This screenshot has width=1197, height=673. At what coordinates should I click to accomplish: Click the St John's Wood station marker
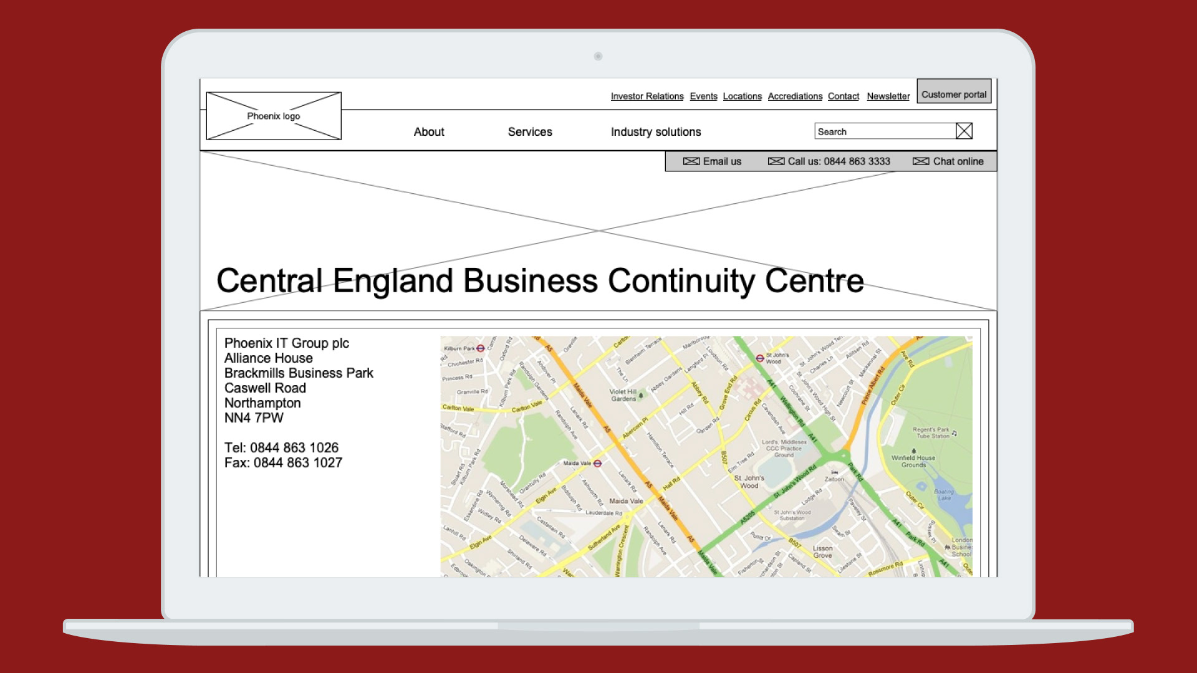(x=760, y=358)
